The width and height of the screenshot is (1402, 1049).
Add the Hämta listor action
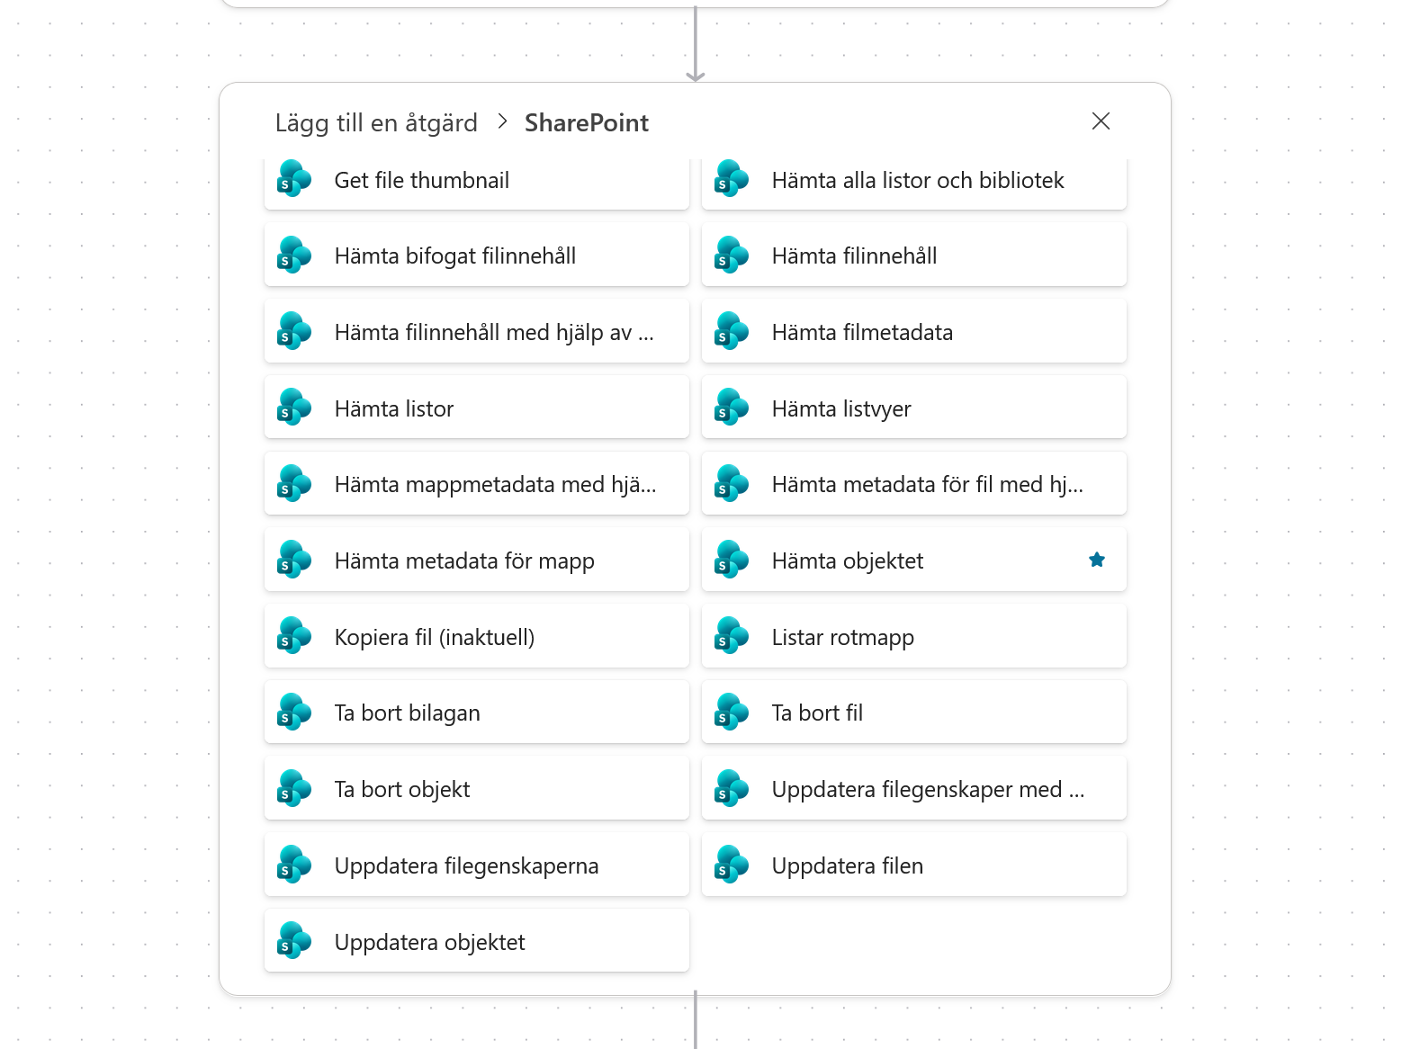coord(477,408)
